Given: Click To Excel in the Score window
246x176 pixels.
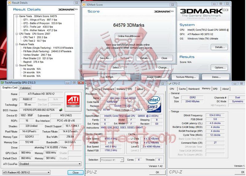Looking at the screenshot, I should point(125,58).
